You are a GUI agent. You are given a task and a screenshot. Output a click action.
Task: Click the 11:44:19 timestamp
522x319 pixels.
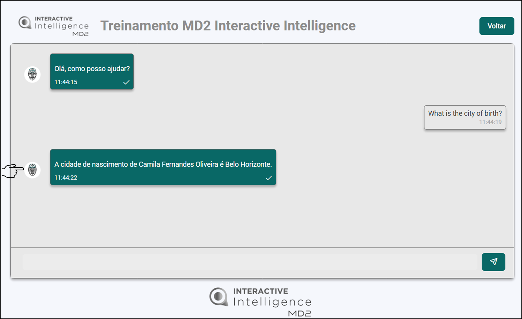pyautogui.click(x=490, y=122)
